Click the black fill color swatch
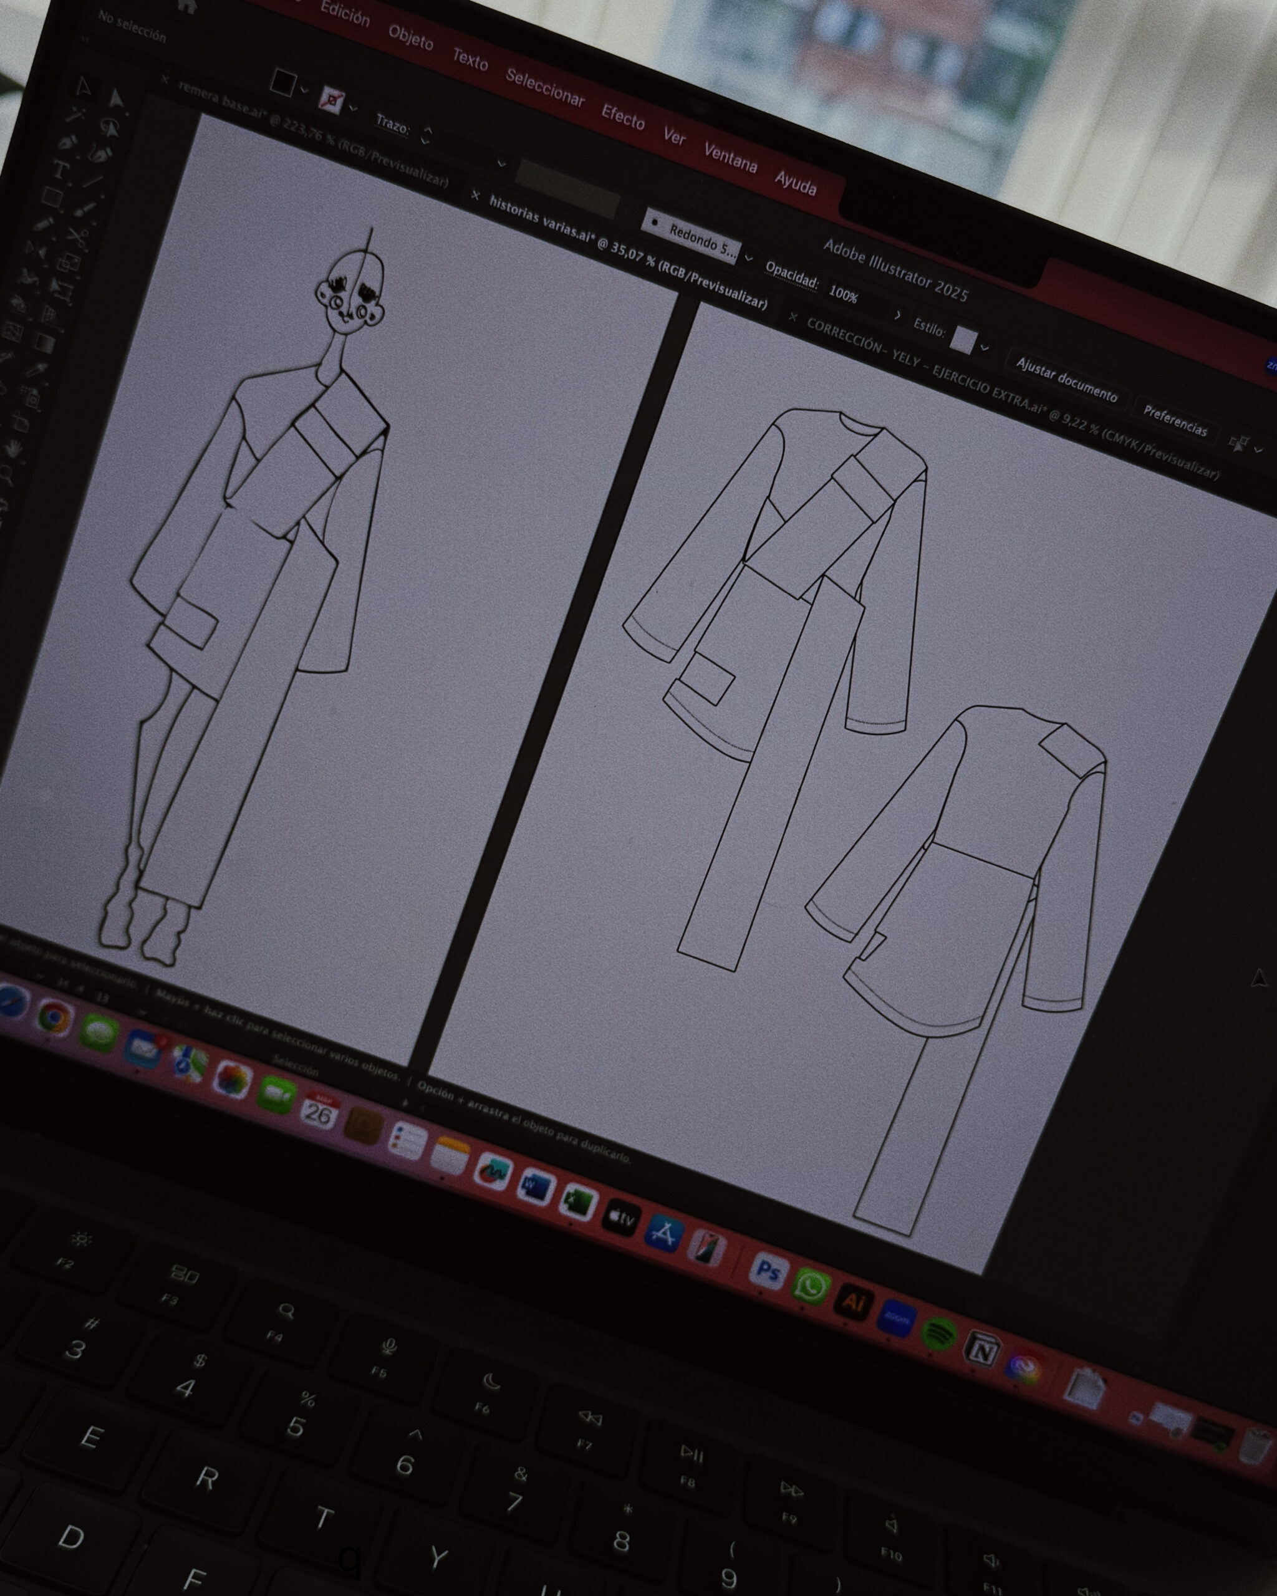 pos(284,83)
